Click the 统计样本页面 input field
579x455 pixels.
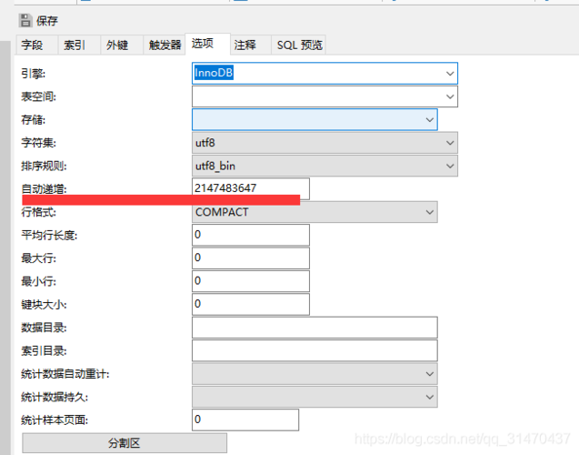245,420
